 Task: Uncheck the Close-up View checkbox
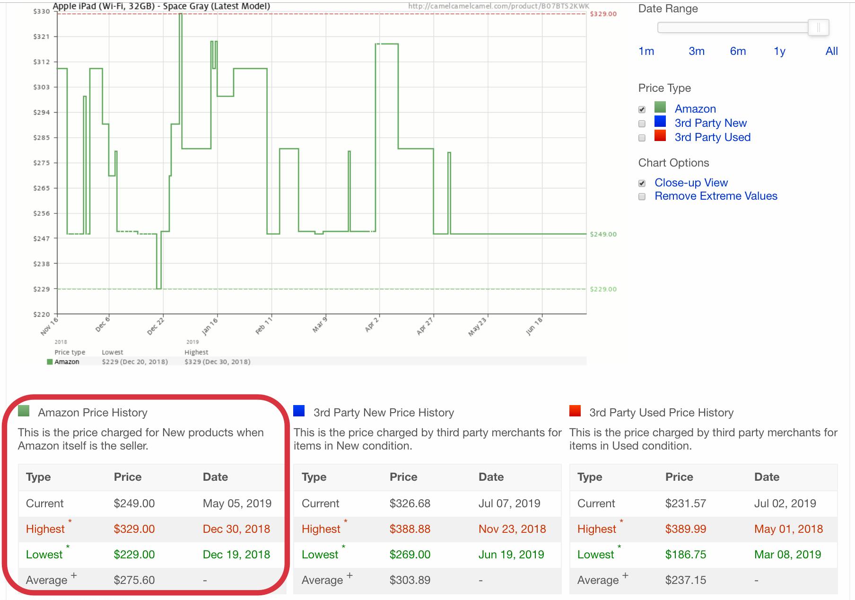642,184
